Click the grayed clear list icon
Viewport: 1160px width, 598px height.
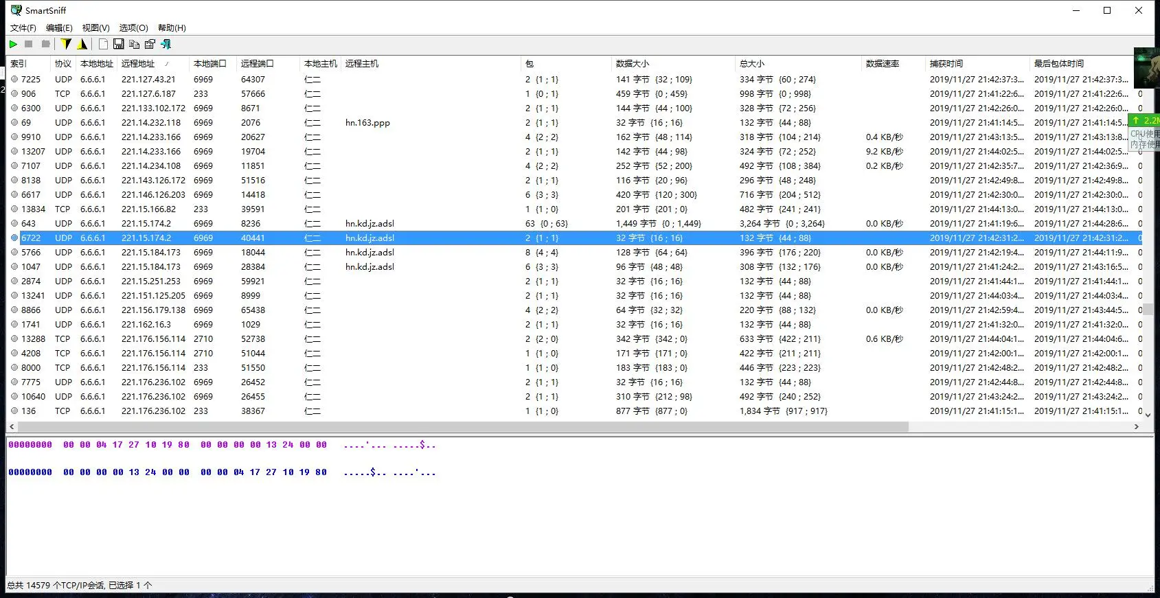click(x=45, y=44)
